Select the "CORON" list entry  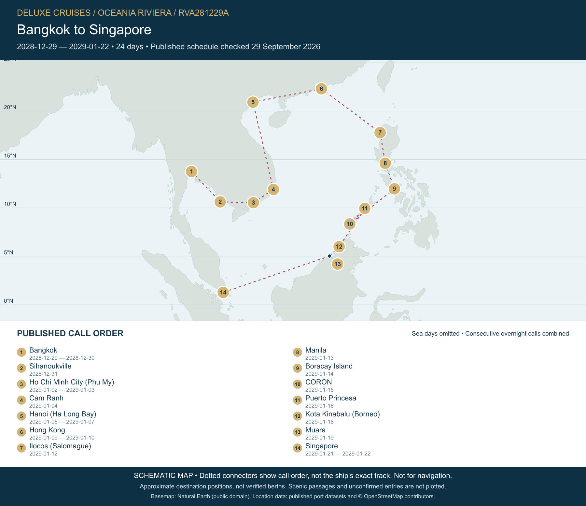(319, 382)
